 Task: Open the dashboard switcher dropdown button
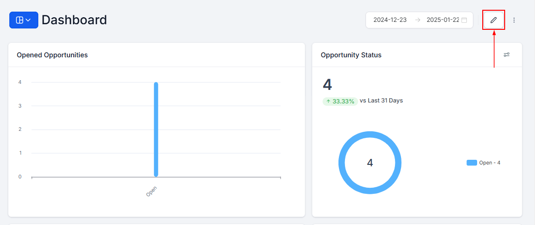(23, 20)
